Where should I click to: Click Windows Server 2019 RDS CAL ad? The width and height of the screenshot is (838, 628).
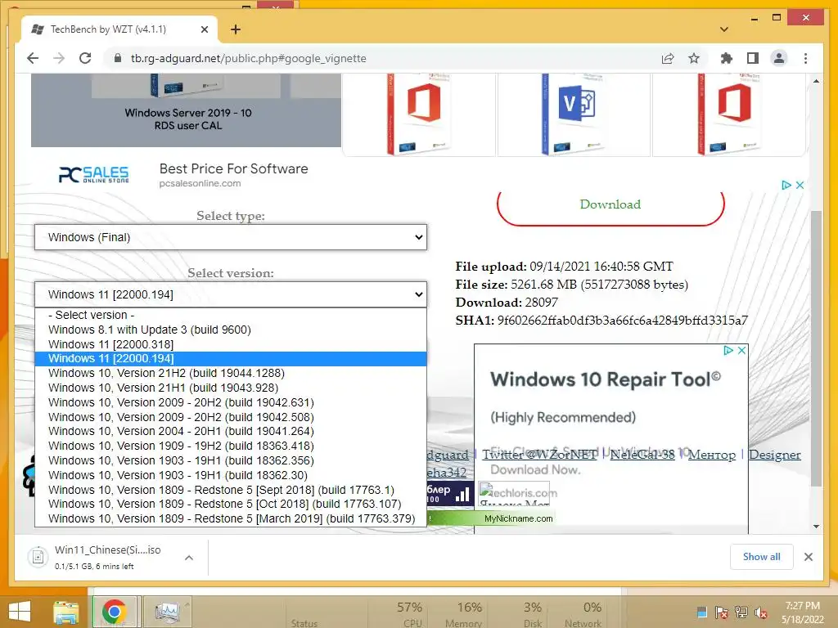pyautogui.click(x=186, y=110)
